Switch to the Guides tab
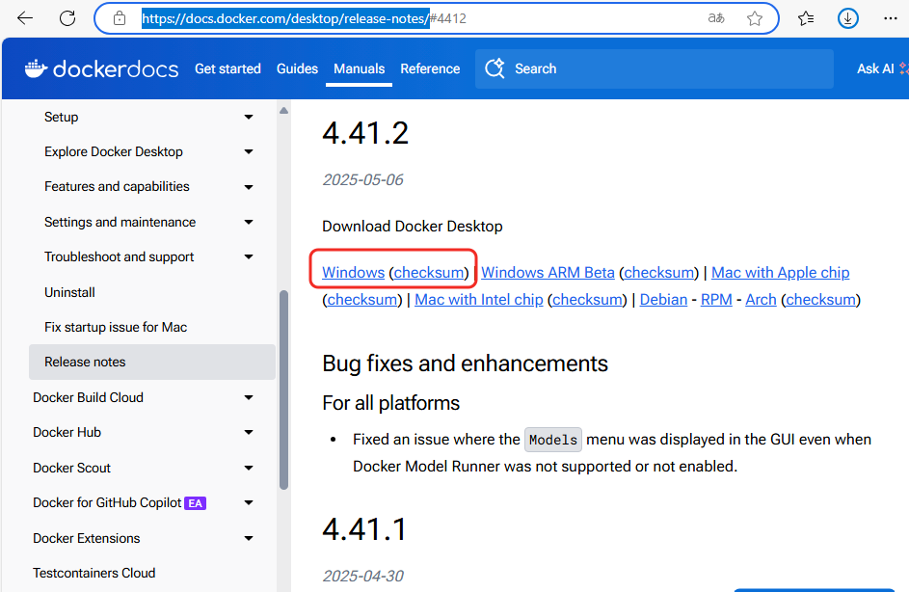 tap(297, 68)
